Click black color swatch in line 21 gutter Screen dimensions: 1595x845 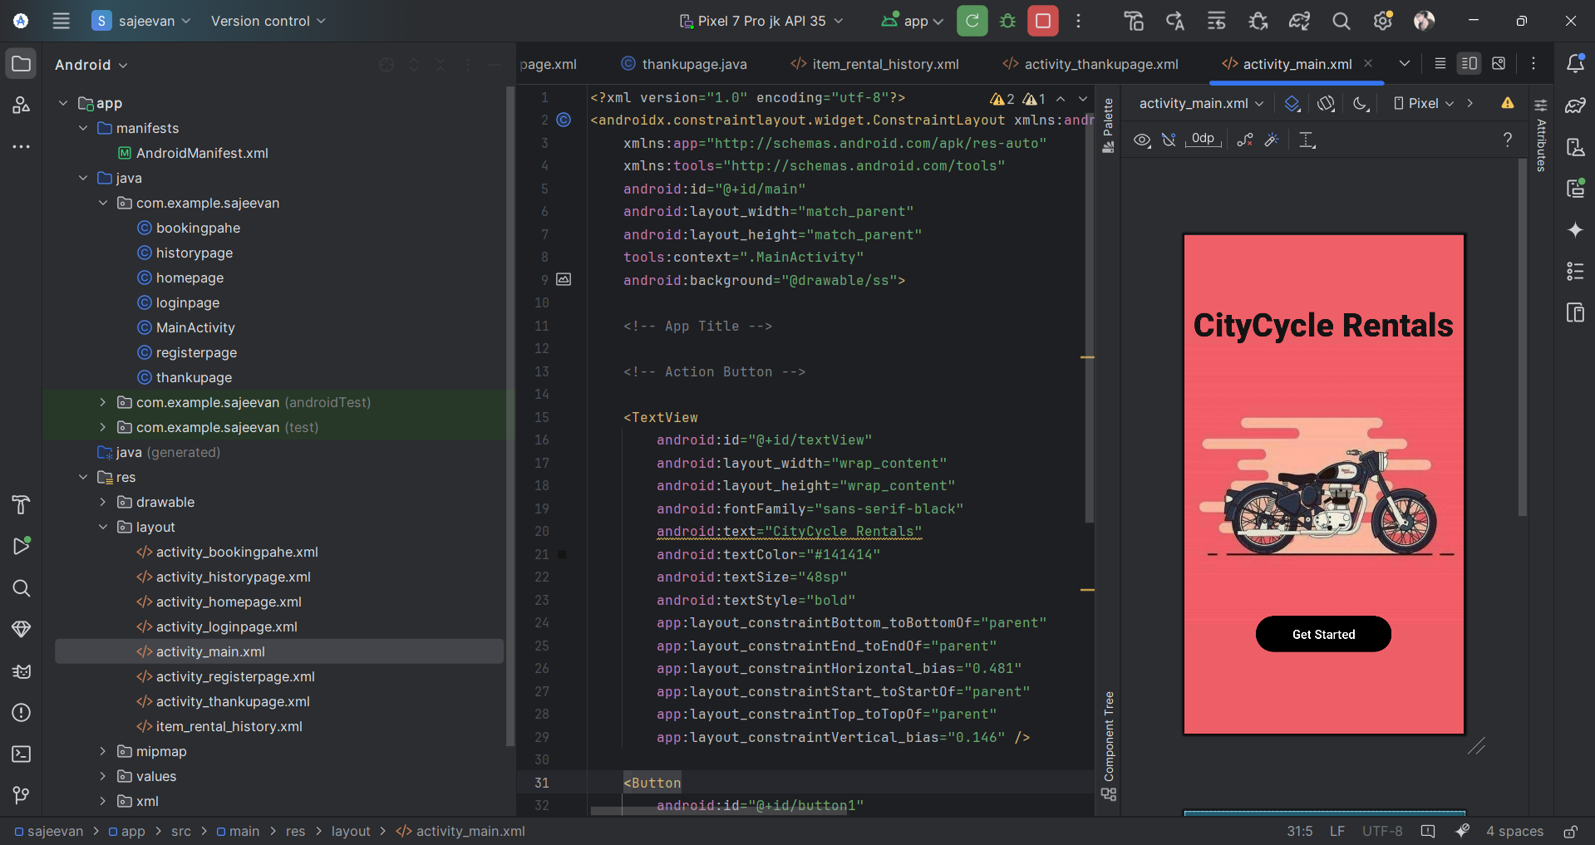562,554
